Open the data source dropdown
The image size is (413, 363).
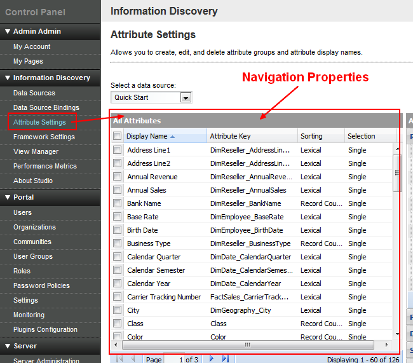pyautogui.click(x=186, y=98)
